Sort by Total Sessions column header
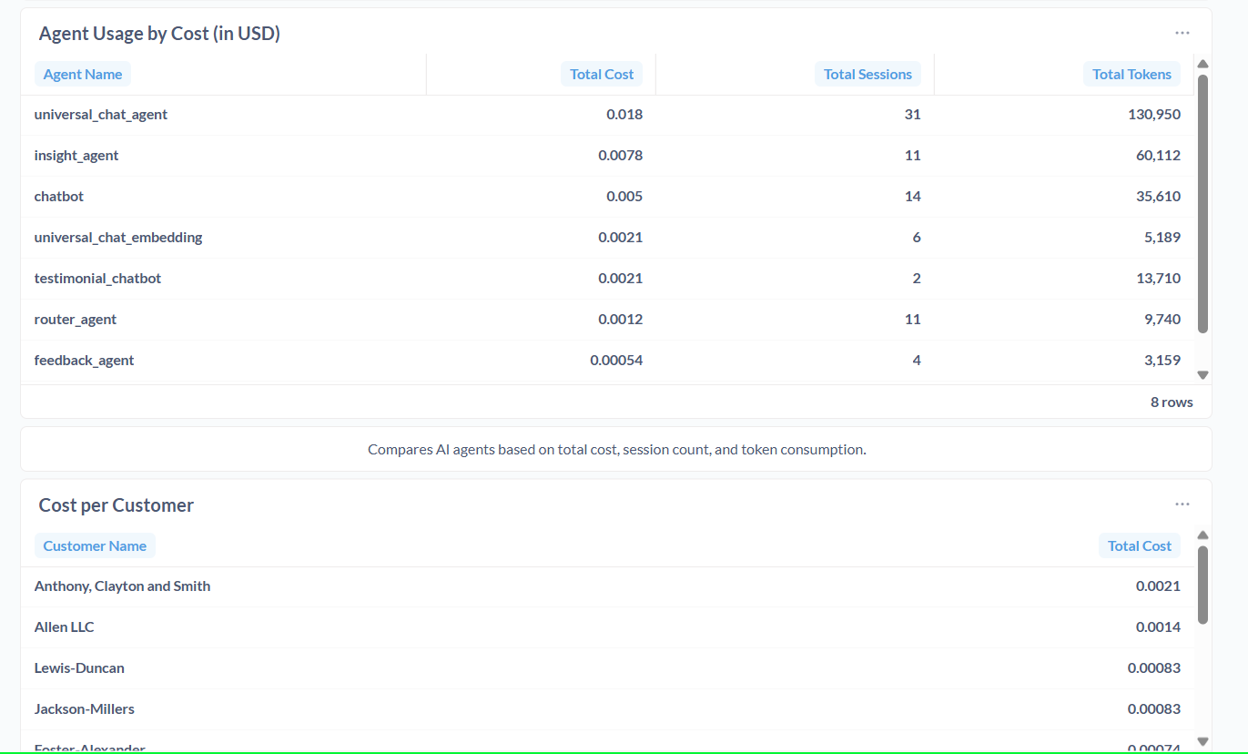This screenshot has width=1248, height=754. tap(868, 75)
